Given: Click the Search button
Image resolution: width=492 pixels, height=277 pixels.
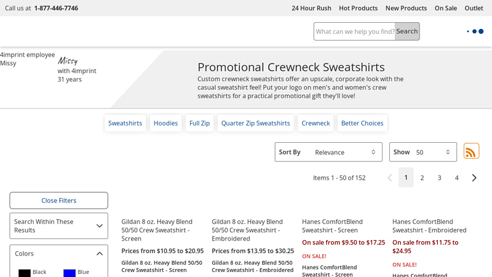Looking at the screenshot, I should pos(407,31).
